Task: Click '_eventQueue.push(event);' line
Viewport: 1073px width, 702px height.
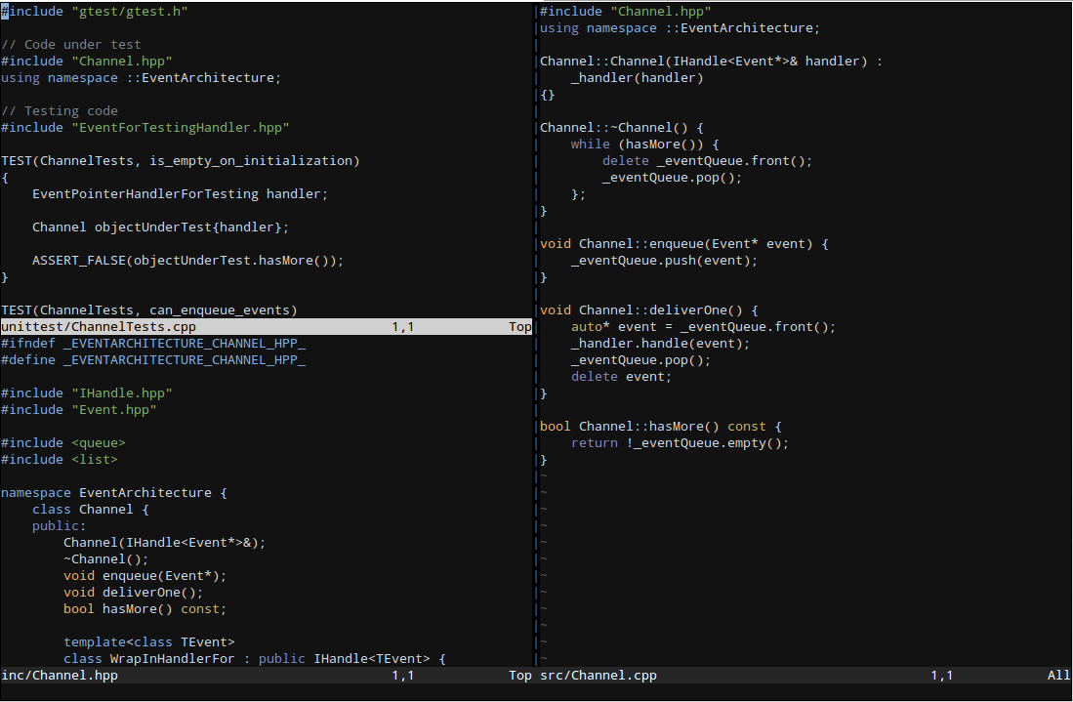Action: [x=665, y=260]
